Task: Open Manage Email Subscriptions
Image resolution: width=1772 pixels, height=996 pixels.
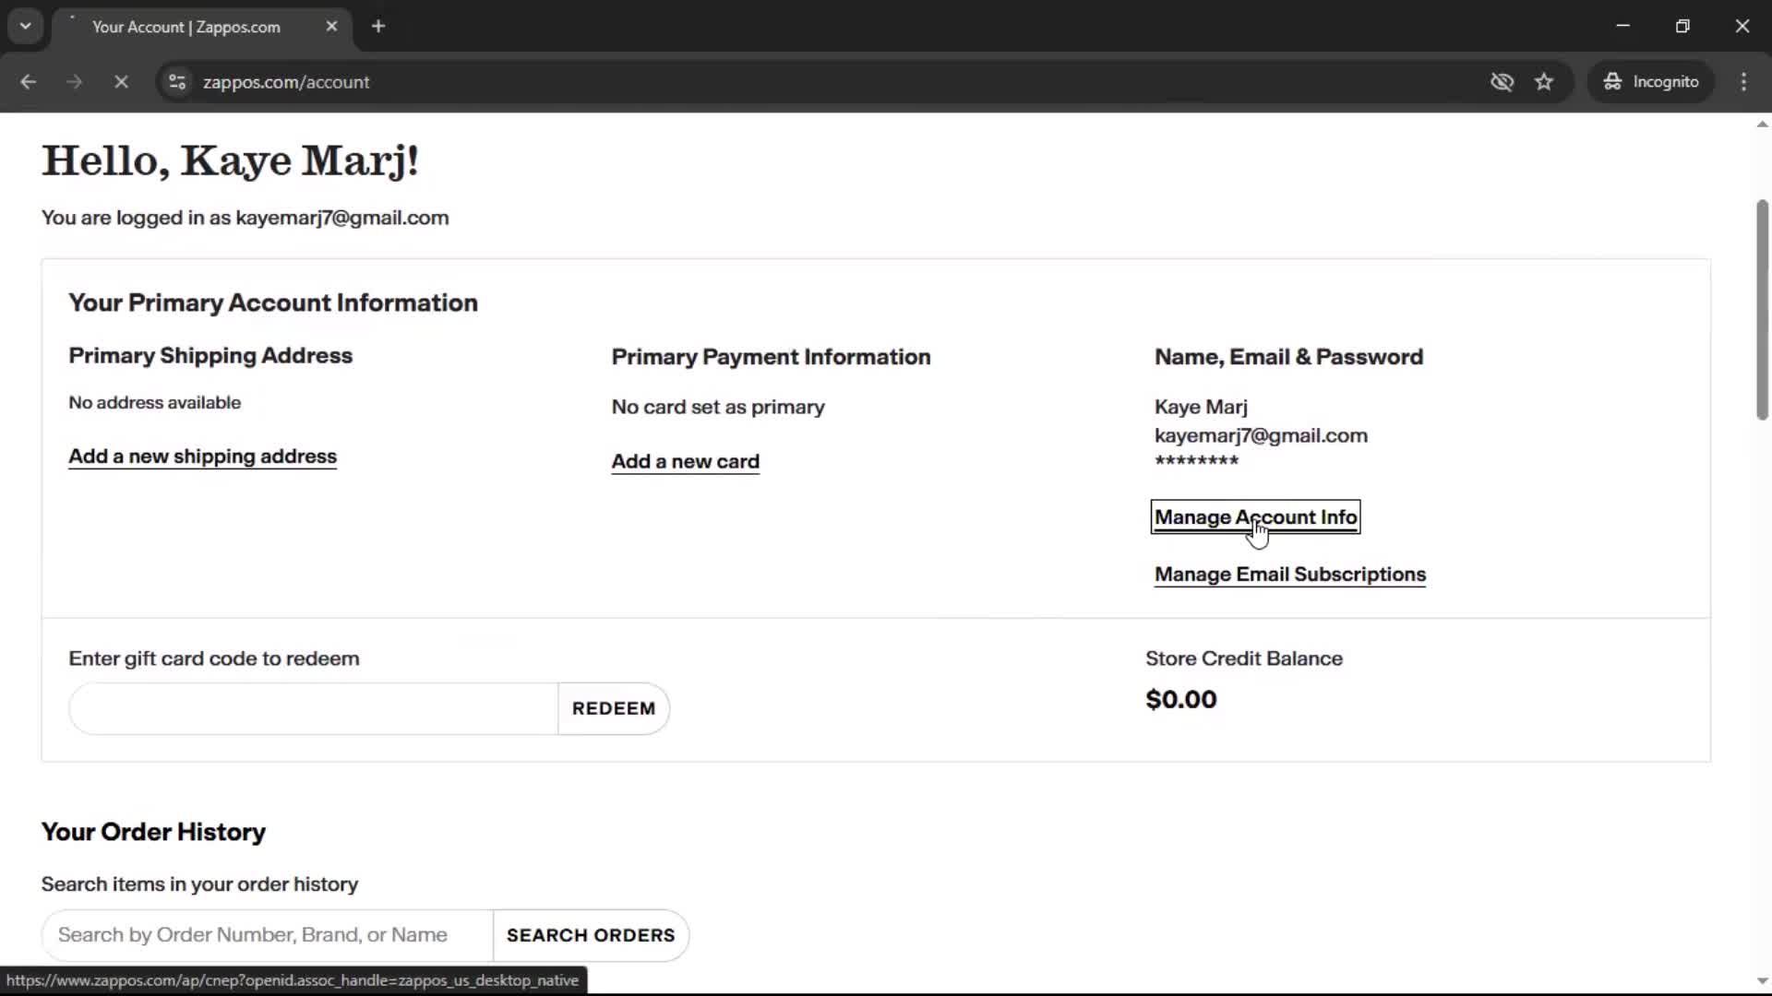Action: (x=1290, y=575)
